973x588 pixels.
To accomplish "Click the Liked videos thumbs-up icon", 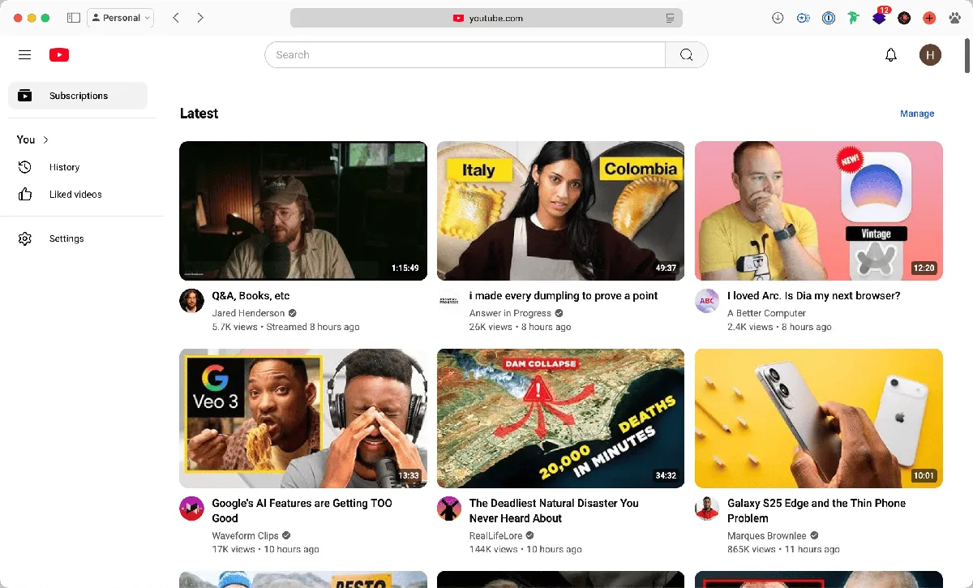I will click(25, 195).
